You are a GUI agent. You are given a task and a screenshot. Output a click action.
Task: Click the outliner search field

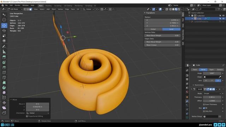[x=207, y=9]
